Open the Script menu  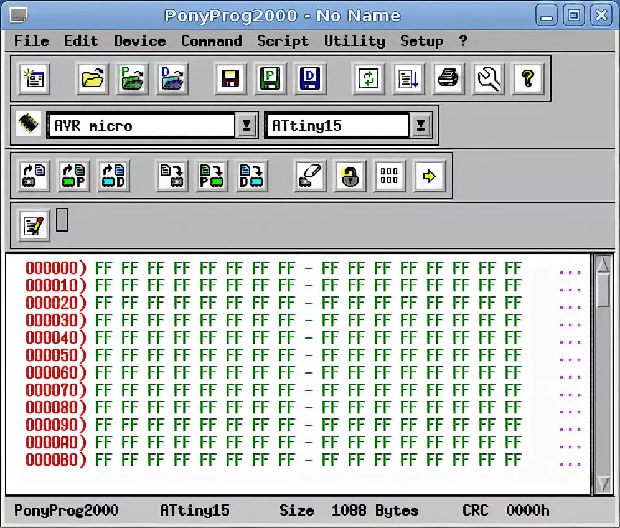click(283, 40)
